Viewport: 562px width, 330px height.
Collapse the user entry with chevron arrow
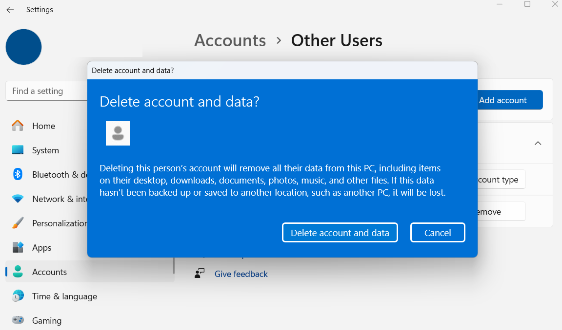(538, 144)
